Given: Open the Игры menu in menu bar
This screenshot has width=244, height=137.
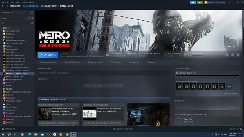Looking at the screenshot, I should [x=24, y=2].
